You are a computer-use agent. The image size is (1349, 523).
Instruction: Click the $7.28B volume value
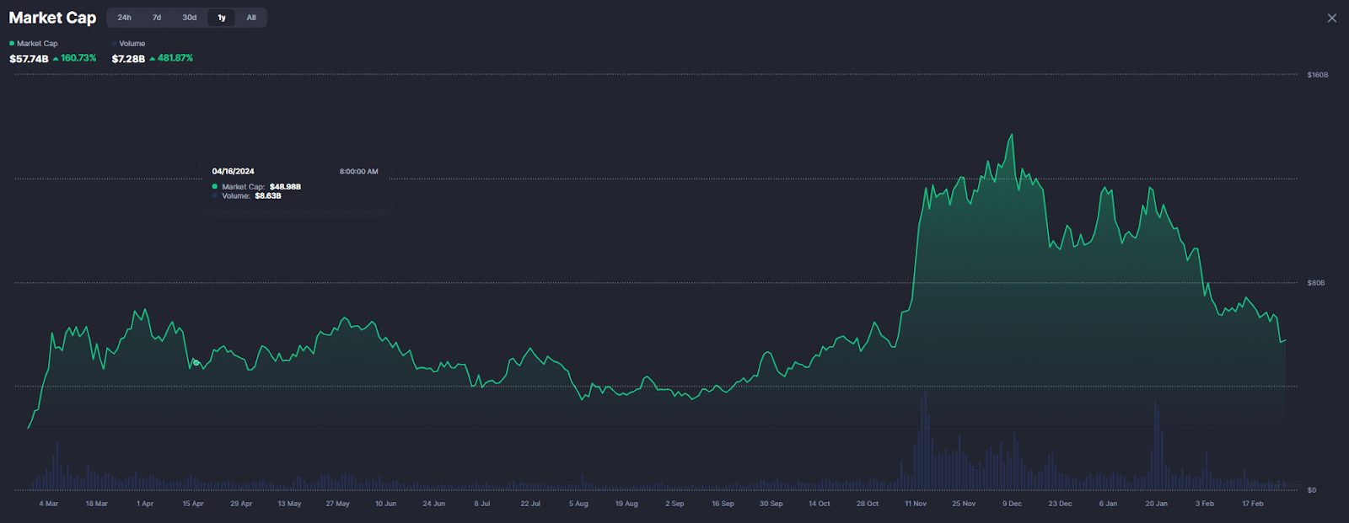128,59
